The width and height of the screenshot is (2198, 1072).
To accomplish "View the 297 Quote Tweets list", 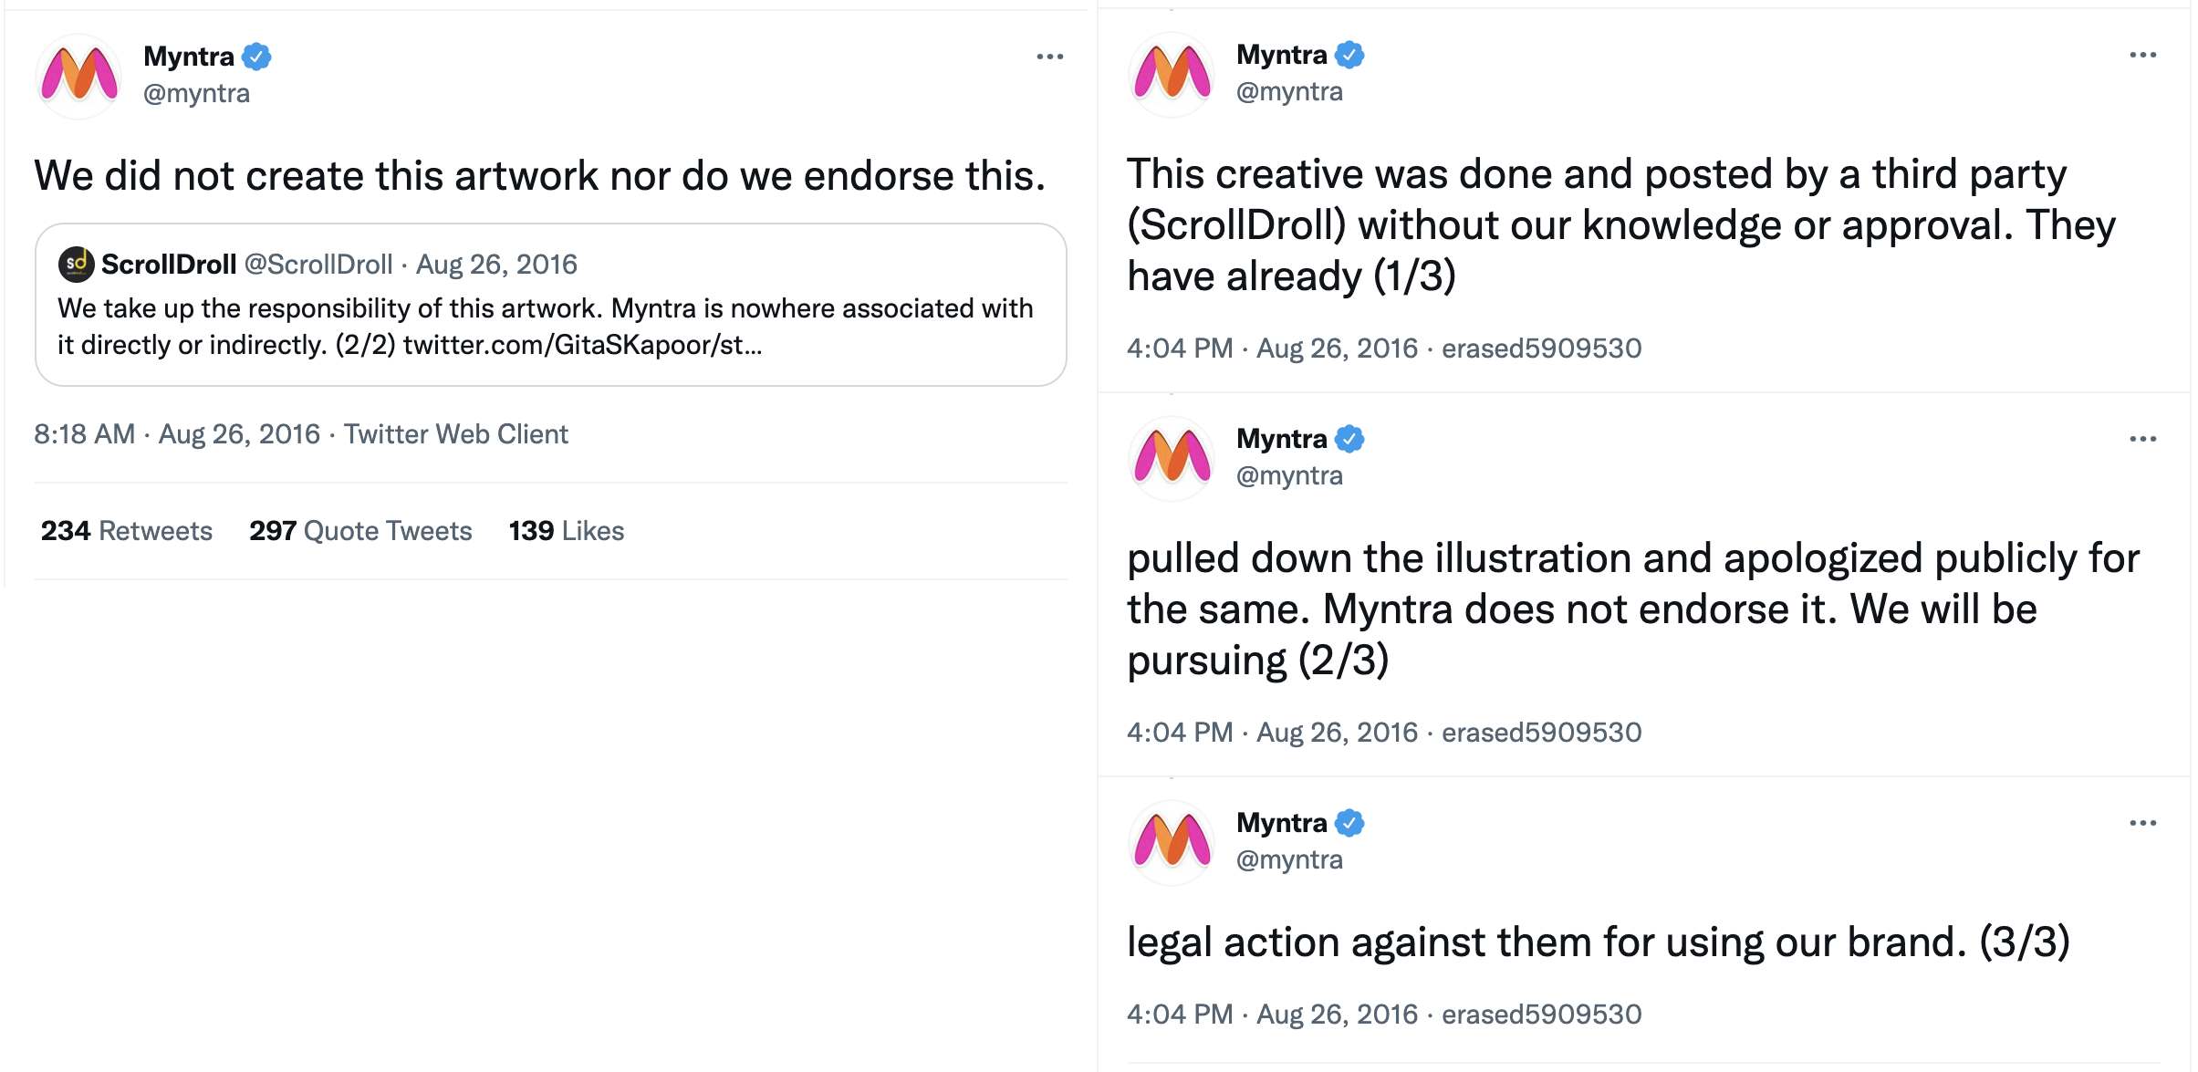I will click(x=360, y=531).
